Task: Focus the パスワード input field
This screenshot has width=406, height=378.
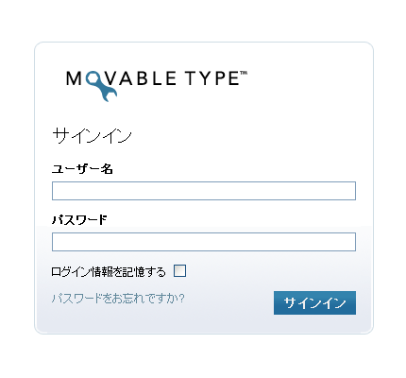Action: pos(204,242)
